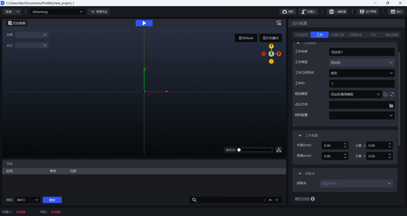Click the import file icon beside 视觉模型

click(392, 94)
